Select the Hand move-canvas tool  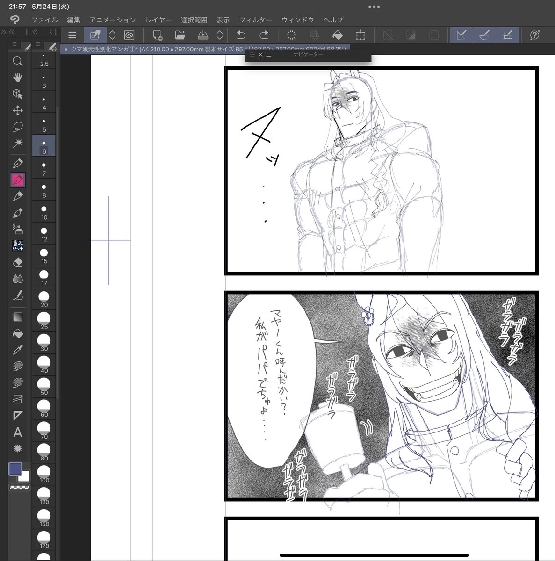(x=18, y=77)
